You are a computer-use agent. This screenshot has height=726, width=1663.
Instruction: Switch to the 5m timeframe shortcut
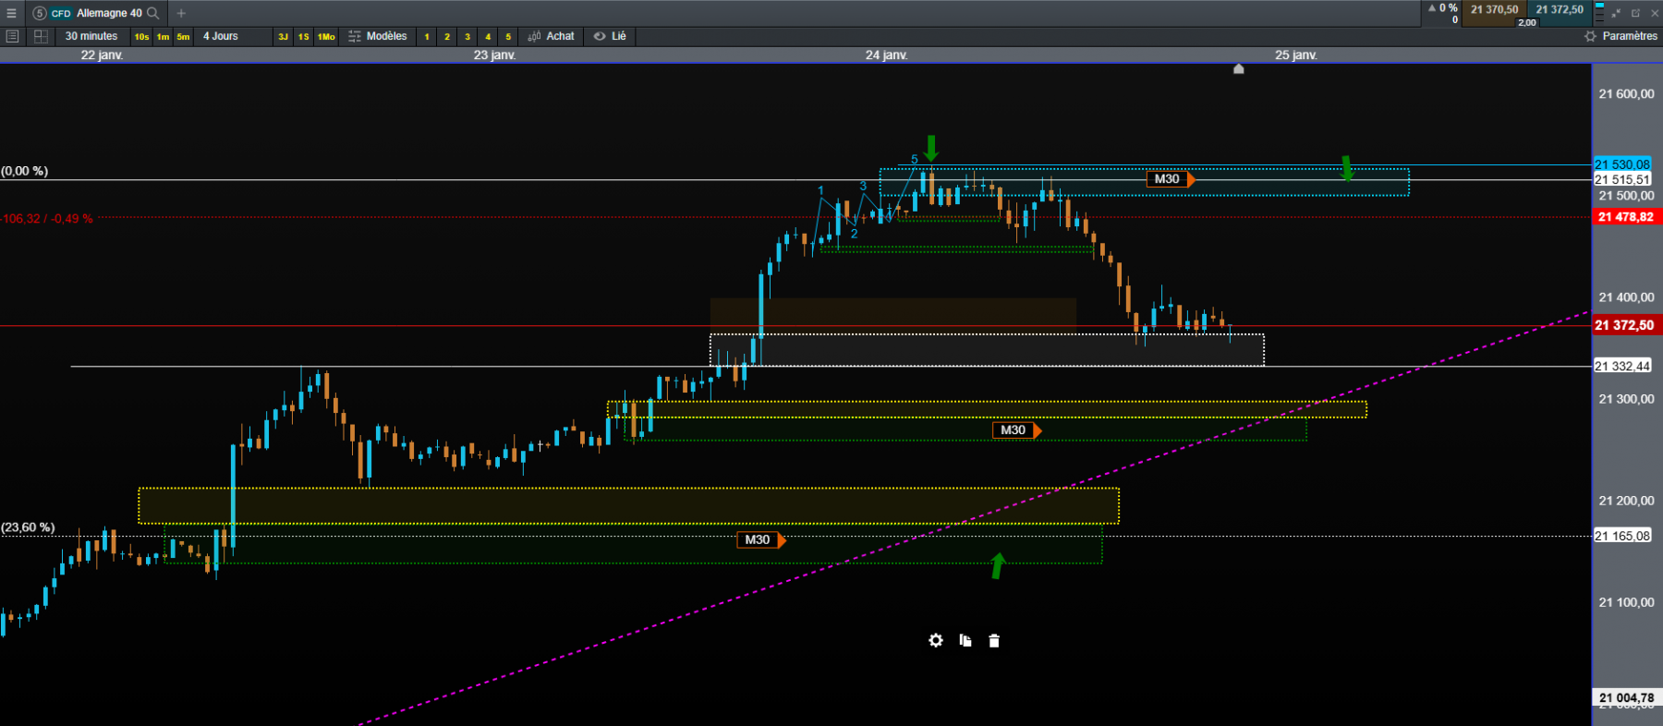tap(183, 37)
